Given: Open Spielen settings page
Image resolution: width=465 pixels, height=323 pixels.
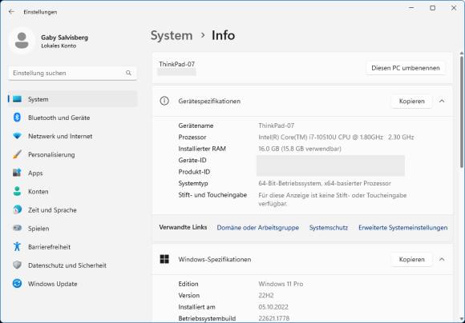Looking at the screenshot, I should tap(73, 229).
